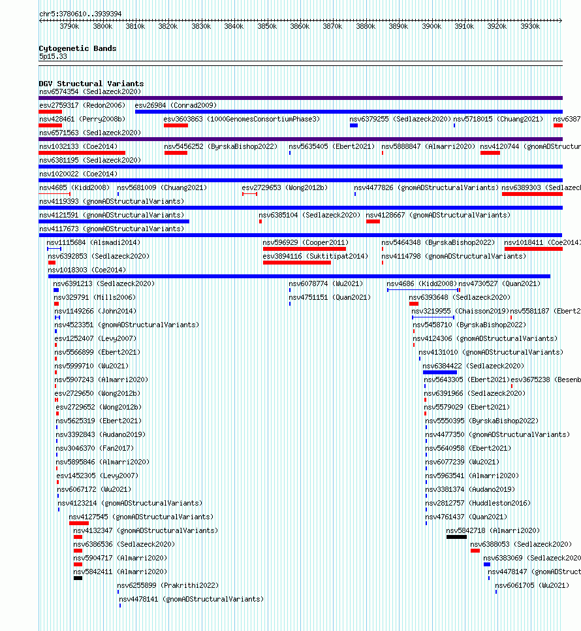Screen dimensions: 581x631
Task: Click esv3603863 (1000GenomesConsortiumPhase3) label
Action: tap(242, 119)
